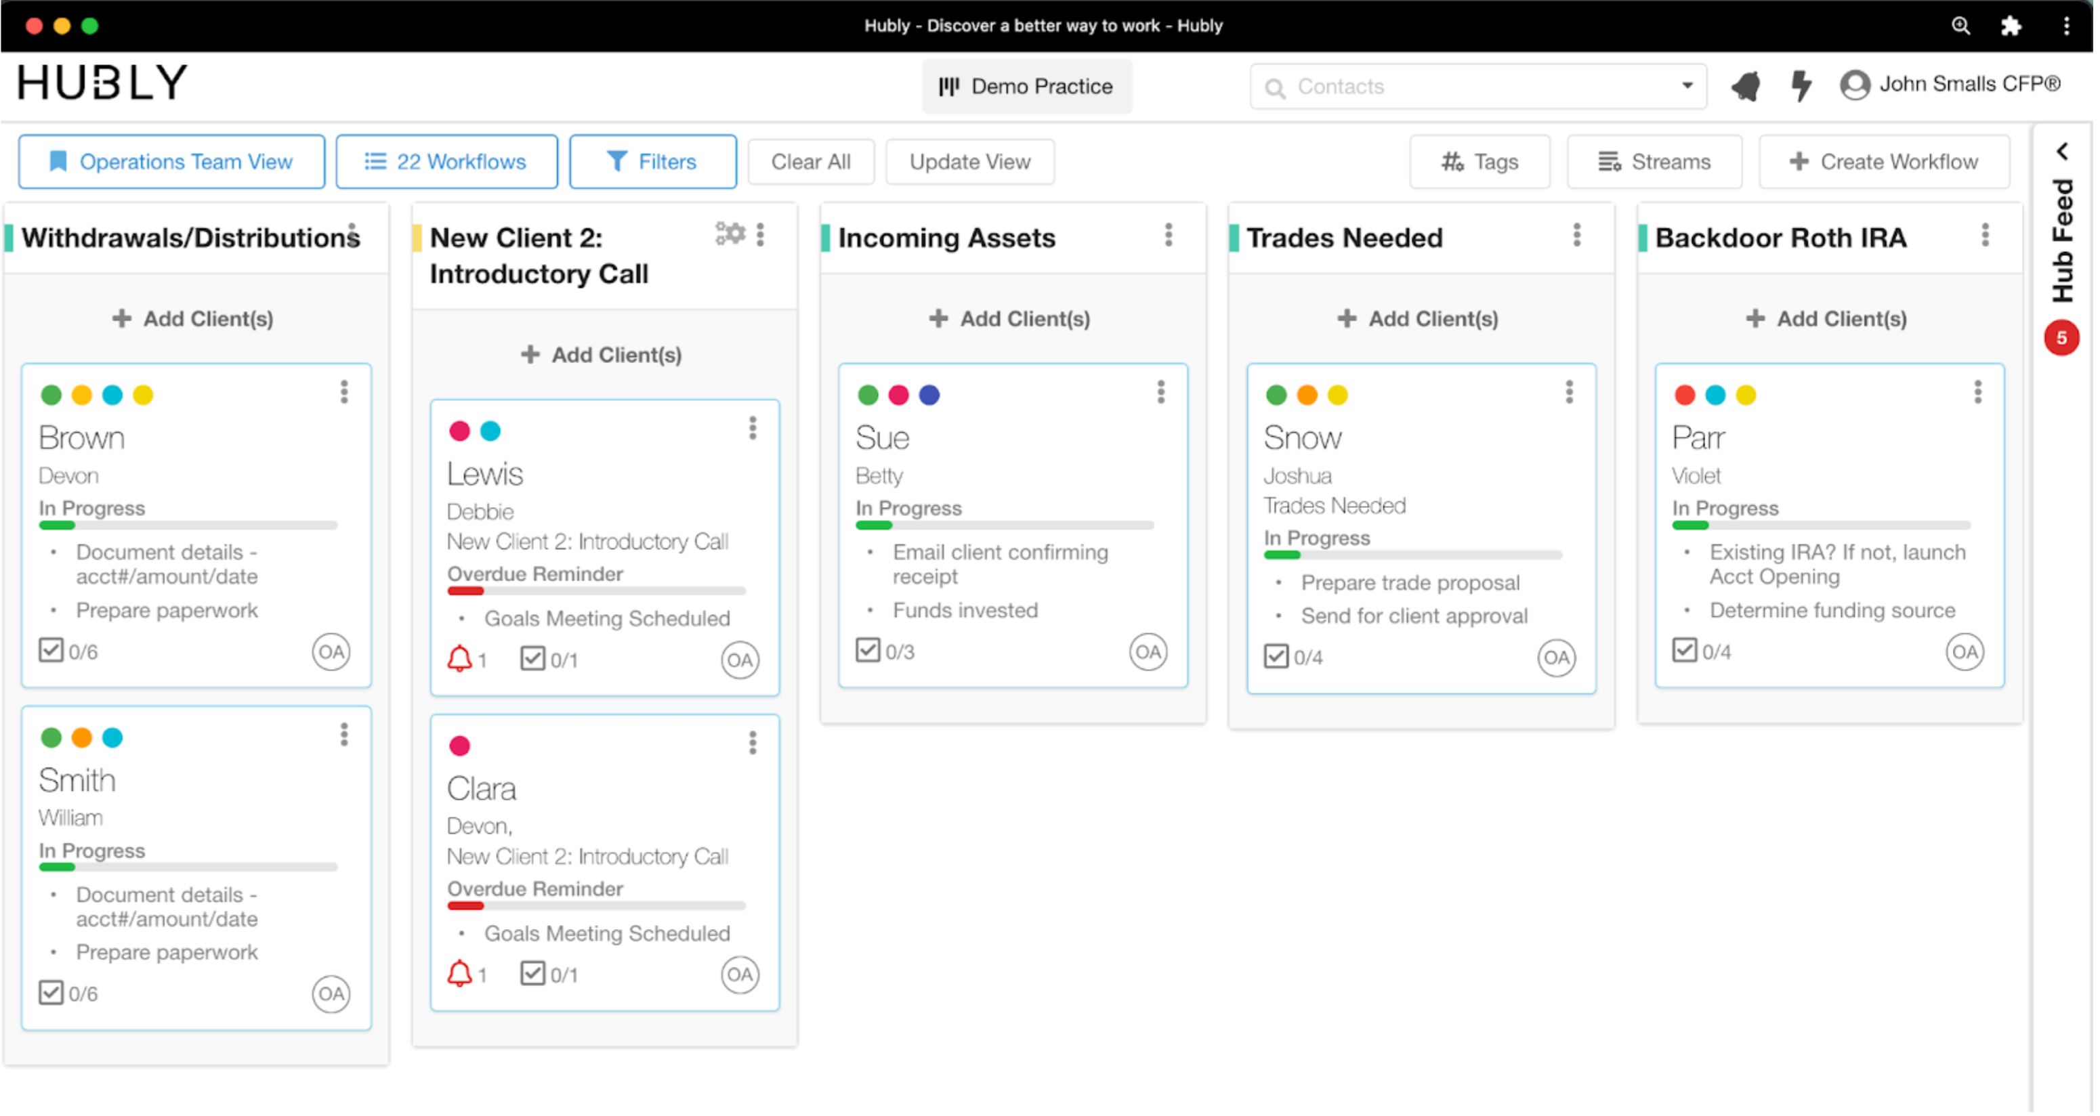The height and width of the screenshot is (1116, 2100).
Task: Open the 22 Workflows list dropdown
Action: point(446,161)
